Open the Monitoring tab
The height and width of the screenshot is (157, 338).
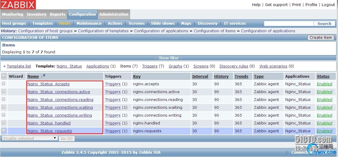[13, 14]
